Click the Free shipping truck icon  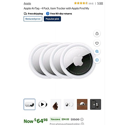click(25, 14)
